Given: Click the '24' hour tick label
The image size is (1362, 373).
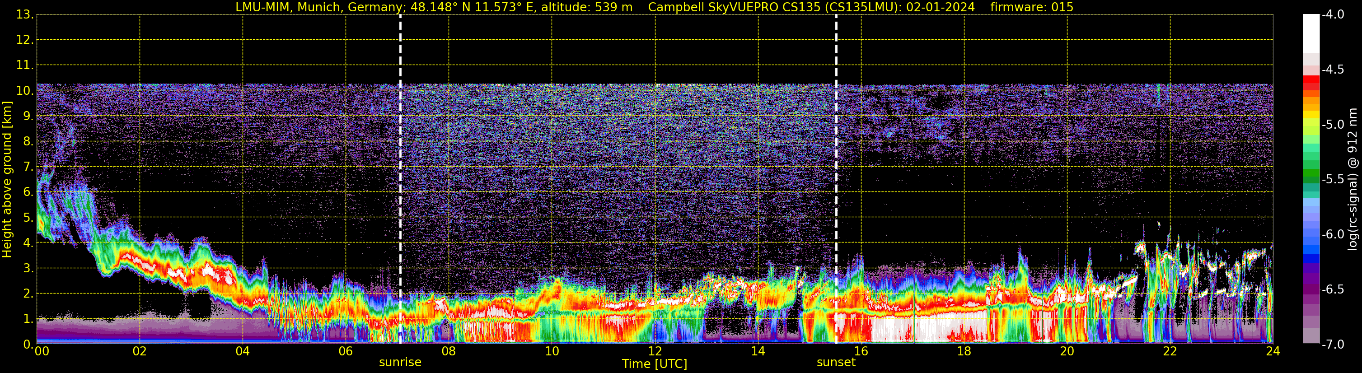Looking at the screenshot, I should pyautogui.click(x=1273, y=351).
